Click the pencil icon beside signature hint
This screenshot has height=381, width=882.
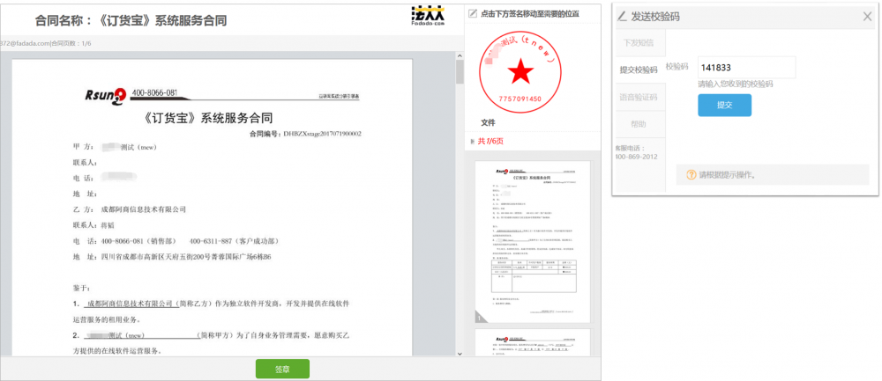point(473,13)
